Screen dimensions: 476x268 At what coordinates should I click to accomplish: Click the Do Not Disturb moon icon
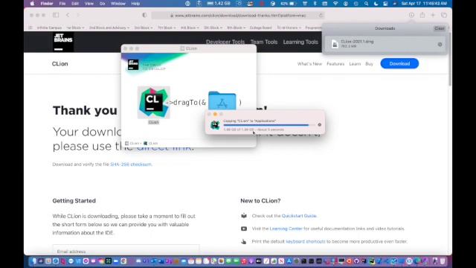tap(376, 4)
